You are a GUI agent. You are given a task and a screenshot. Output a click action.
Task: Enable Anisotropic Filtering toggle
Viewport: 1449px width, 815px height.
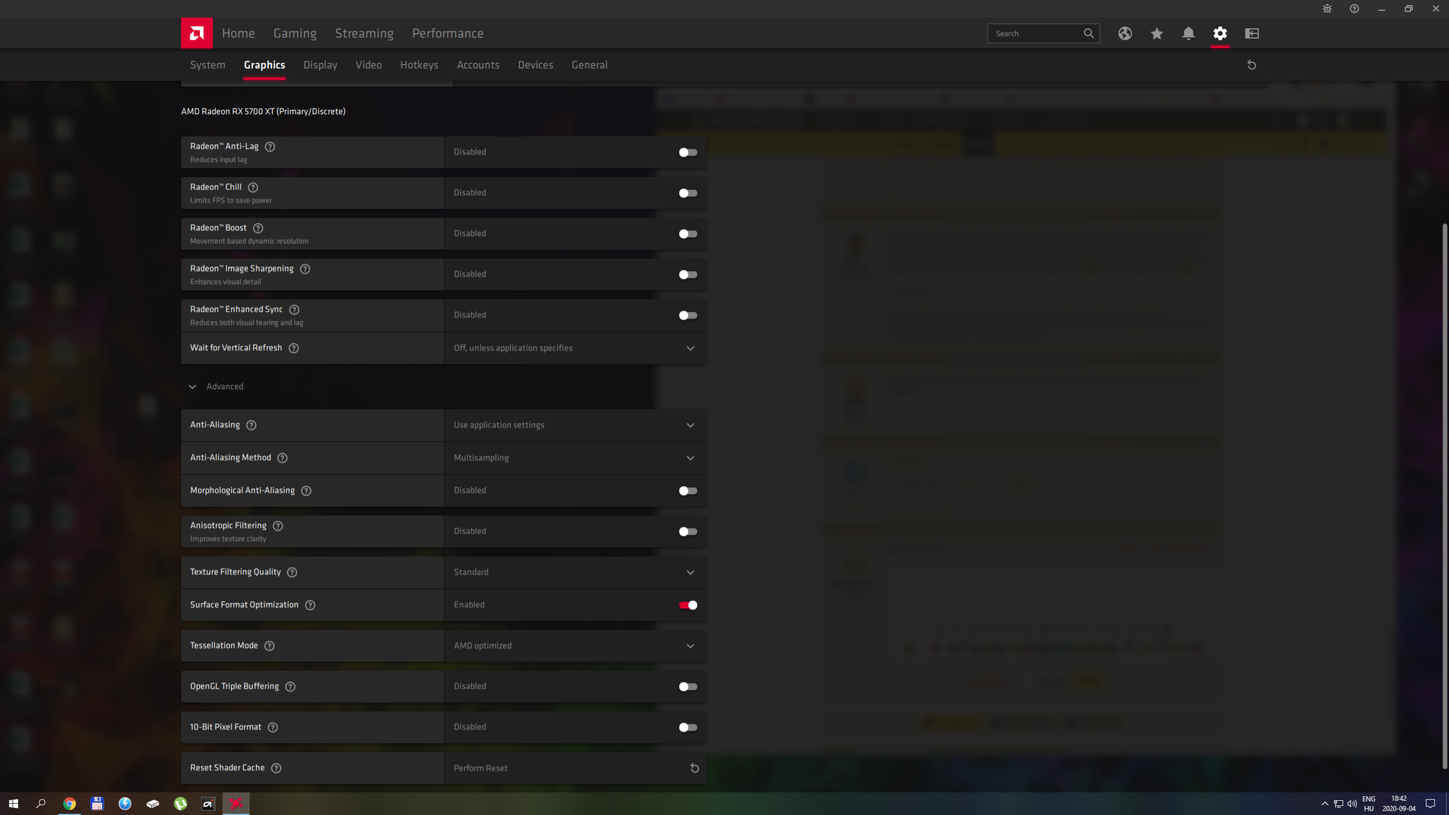pyautogui.click(x=688, y=532)
